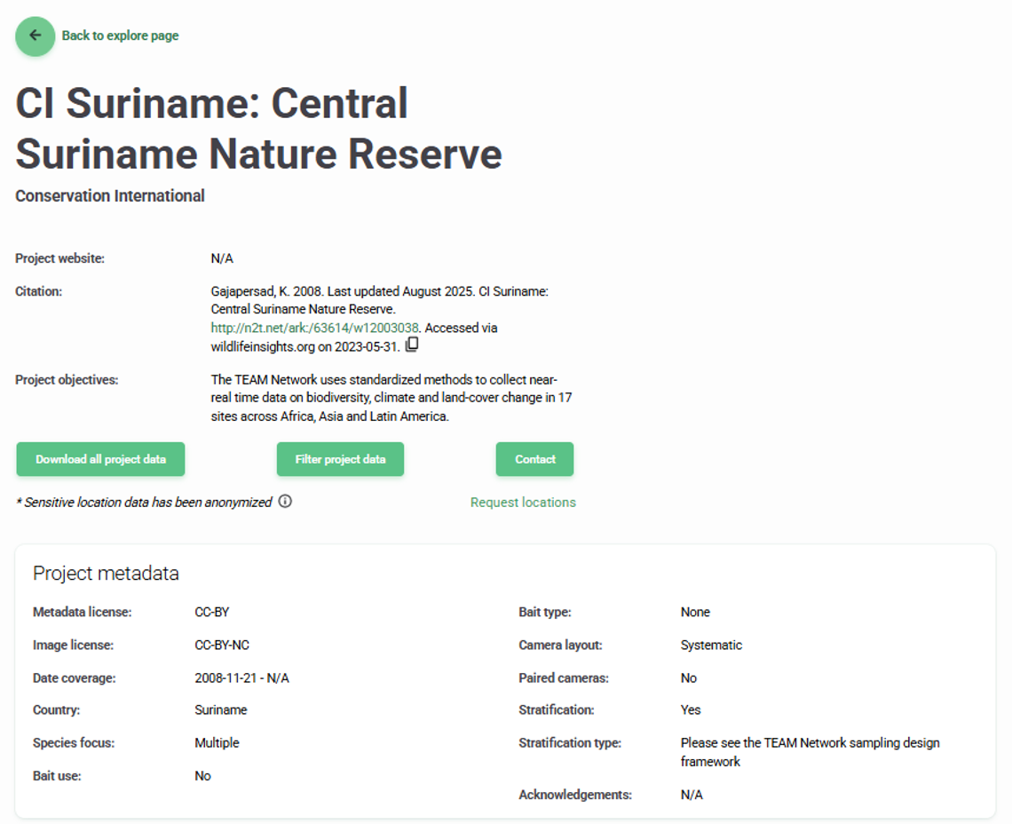Image resolution: width=1012 pixels, height=824 pixels.
Task: Open the "Back to explore page" link
Action: [120, 36]
